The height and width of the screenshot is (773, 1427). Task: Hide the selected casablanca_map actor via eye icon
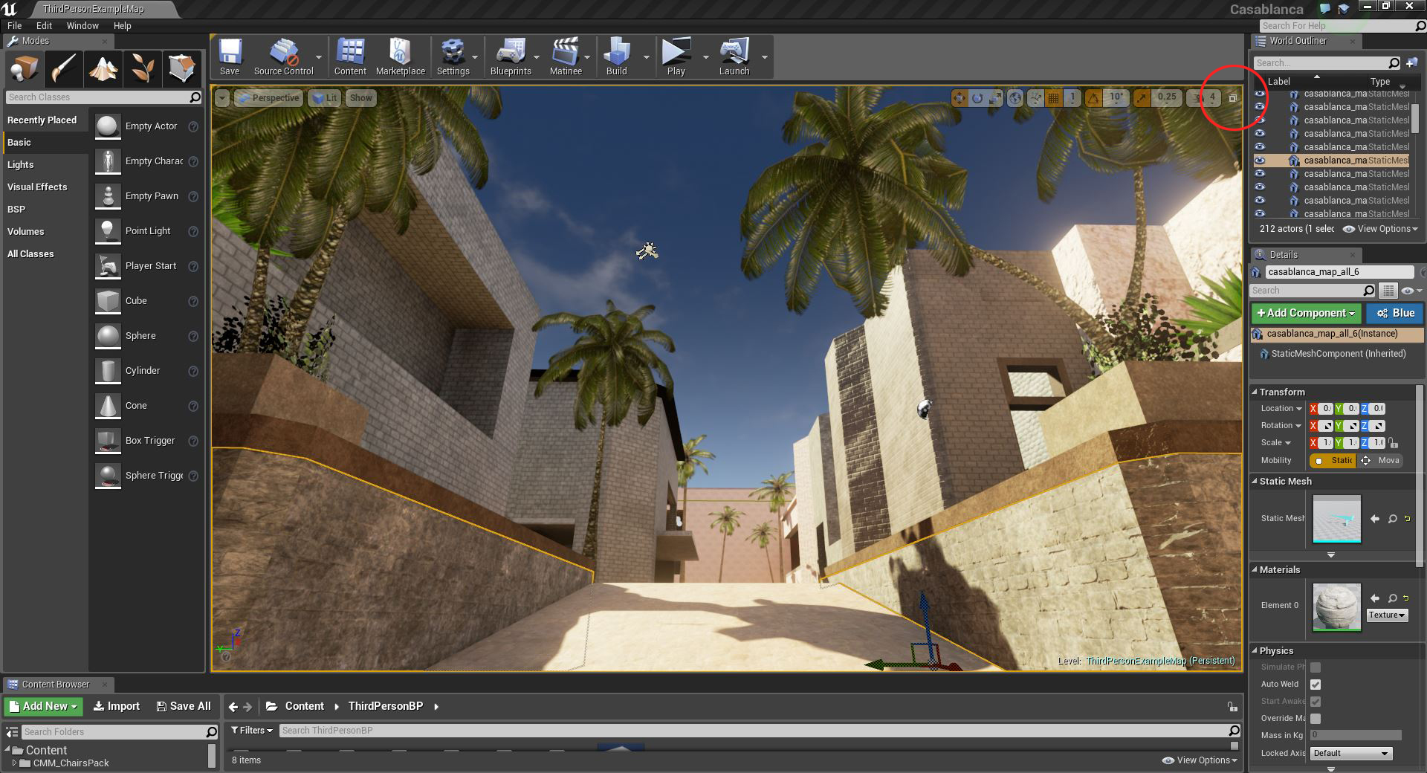pos(1260,161)
